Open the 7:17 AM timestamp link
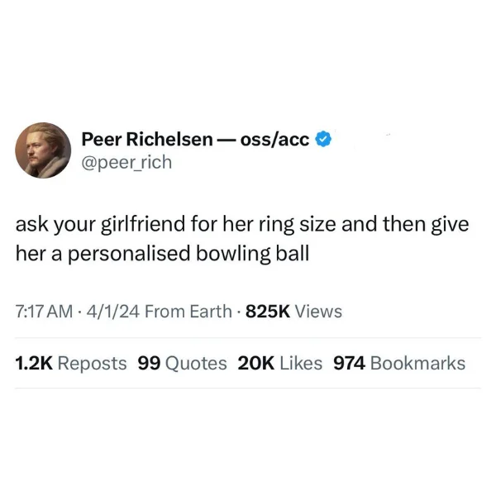This screenshot has width=496, height=496. [44, 312]
